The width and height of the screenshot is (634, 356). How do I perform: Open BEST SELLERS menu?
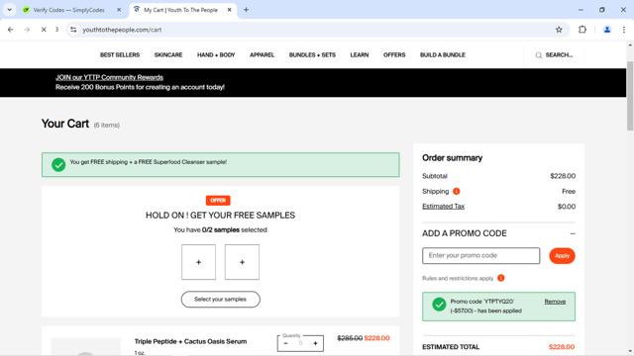120,55
